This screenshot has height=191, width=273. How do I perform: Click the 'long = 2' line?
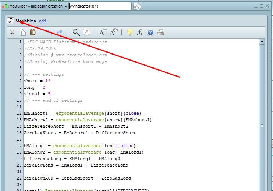[34, 87]
